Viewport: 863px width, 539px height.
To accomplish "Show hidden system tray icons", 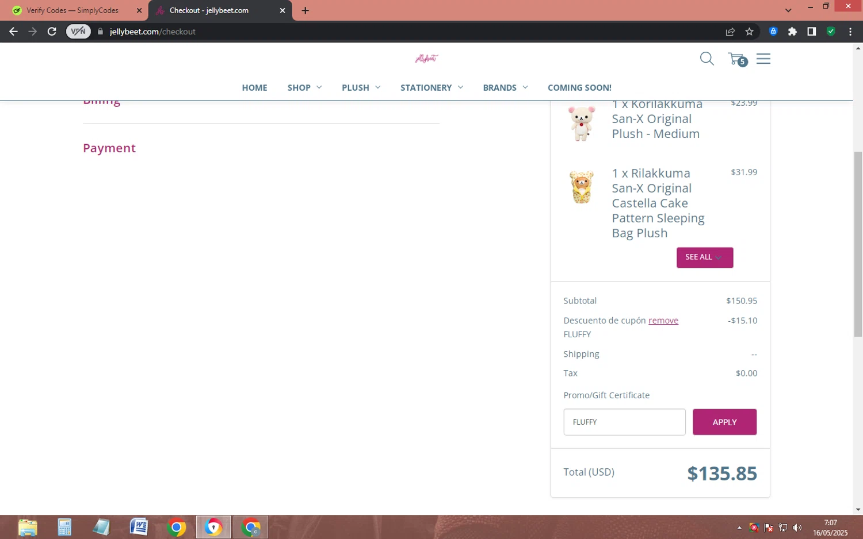I will pyautogui.click(x=739, y=528).
